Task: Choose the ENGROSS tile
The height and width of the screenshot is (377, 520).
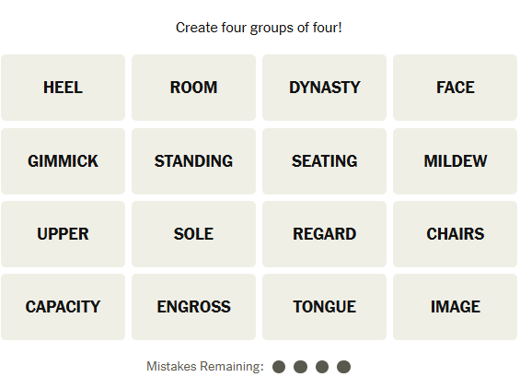Action: point(193,307)
